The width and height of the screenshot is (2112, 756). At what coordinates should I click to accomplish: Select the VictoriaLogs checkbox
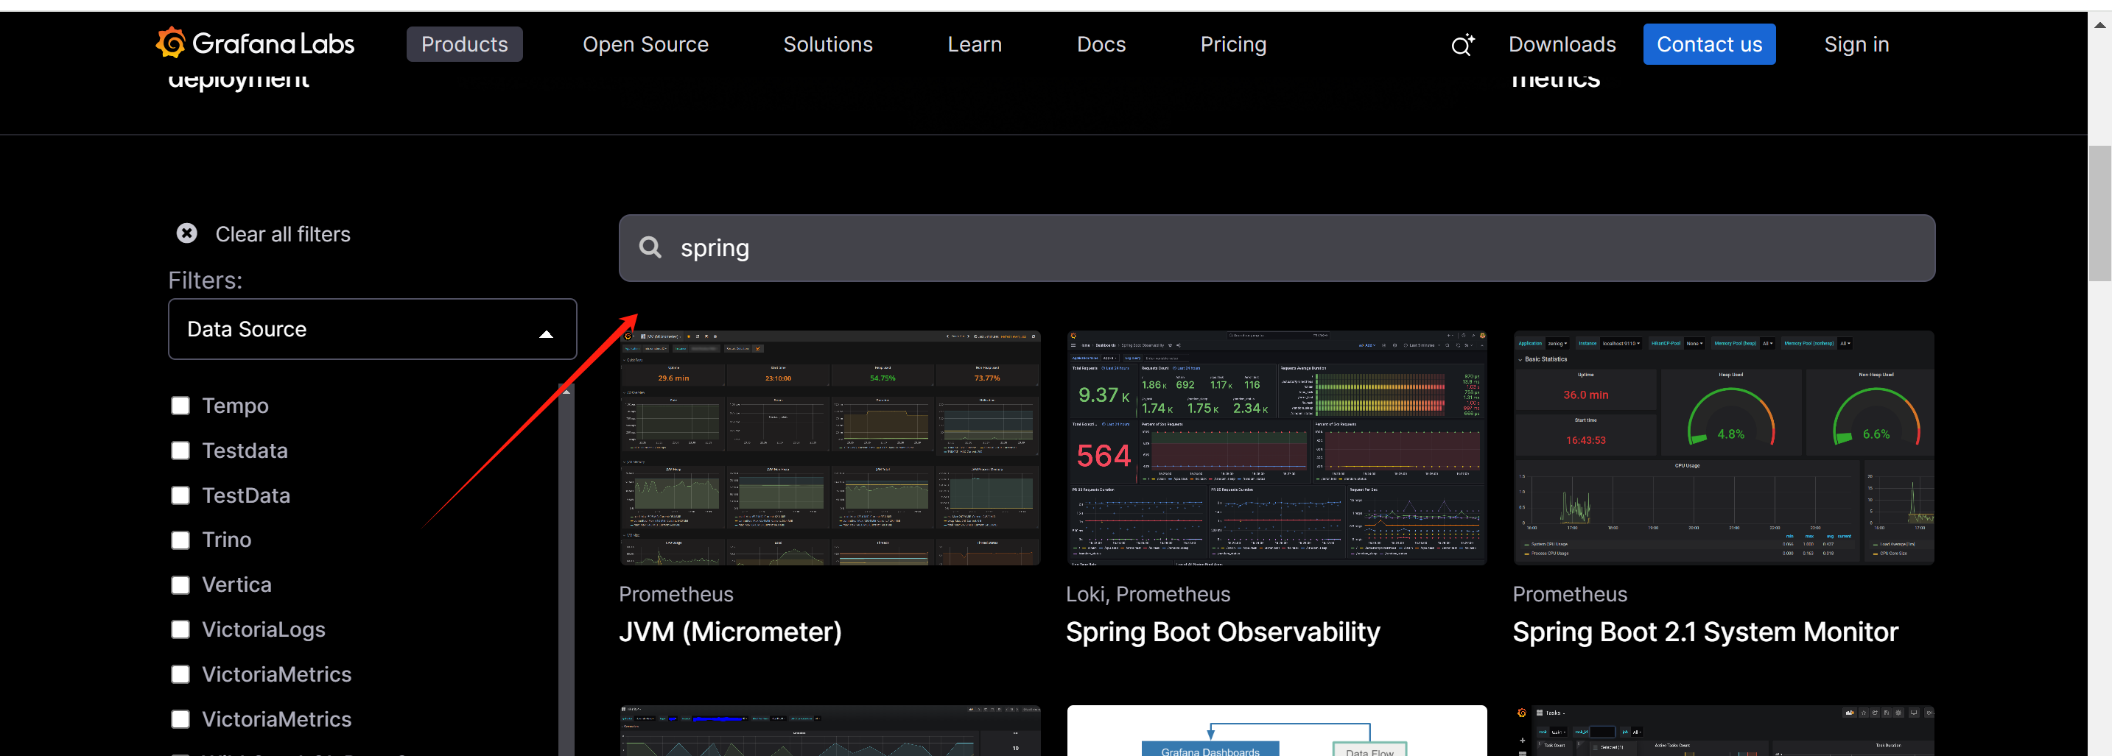tap(180, 629)
